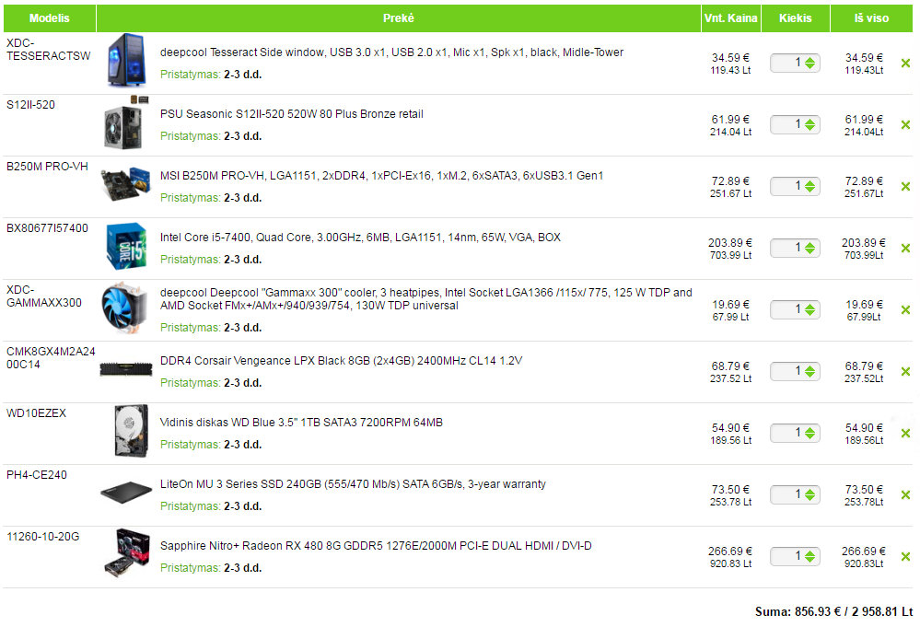This screenshot has height=627, width=920.
Task: Adjust quantity stepper for Tesseract case
Action: pos(809,64)
